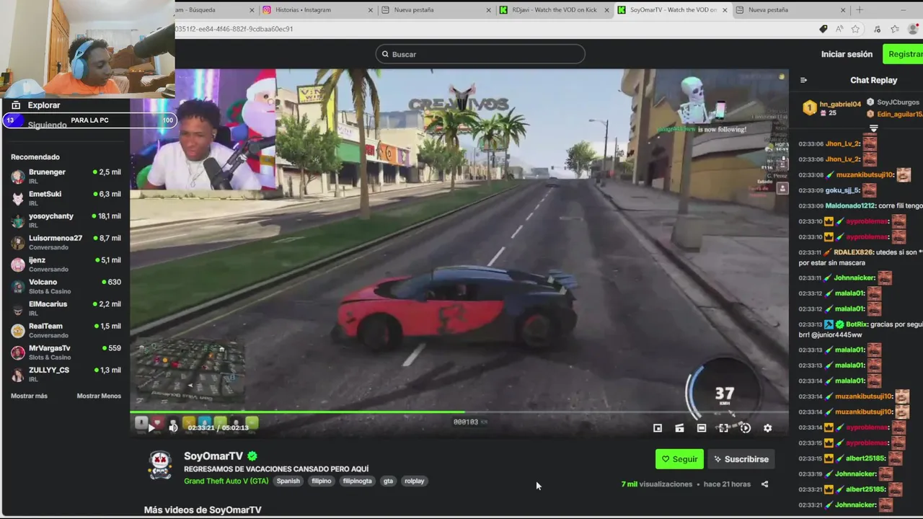Open Explorar in sidebar

coord(43,105)
